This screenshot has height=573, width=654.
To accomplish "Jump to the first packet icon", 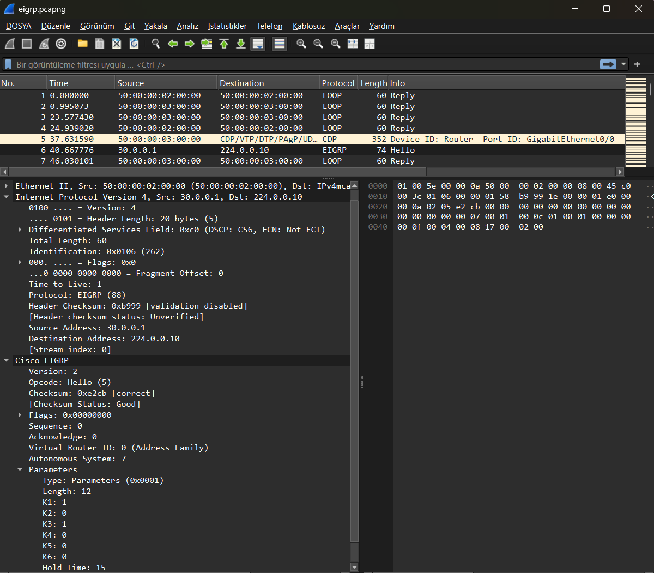I will (x=224, y=44).
